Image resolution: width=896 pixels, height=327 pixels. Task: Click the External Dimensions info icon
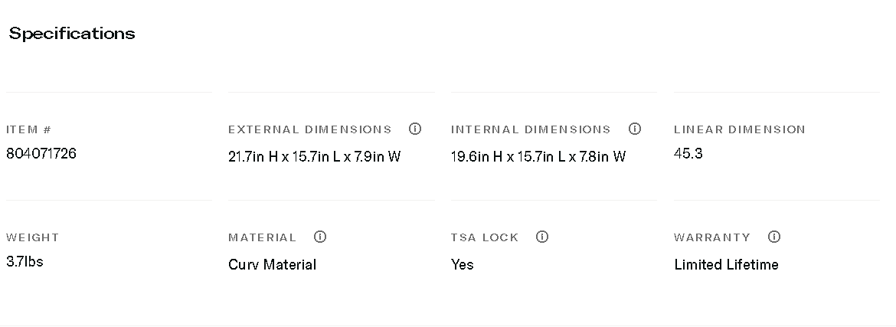[415, 129]
